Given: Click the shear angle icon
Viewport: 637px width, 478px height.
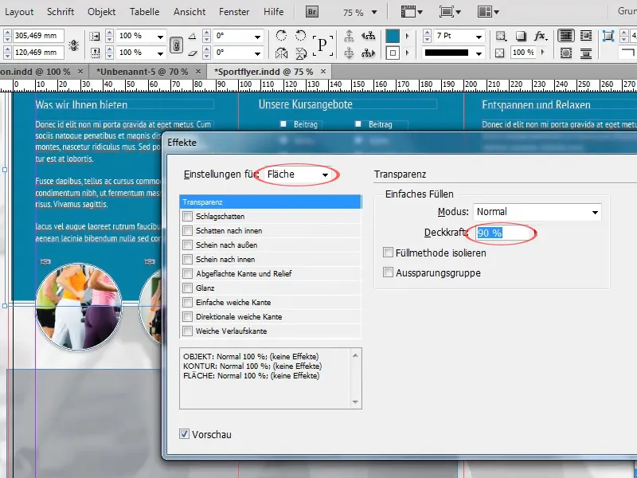Looking at the screenshot, I should click(x=192, y=53).
